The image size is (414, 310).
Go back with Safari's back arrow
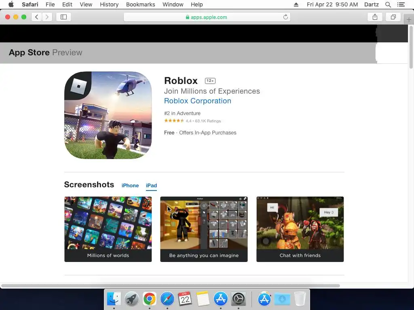pos(37,17)
